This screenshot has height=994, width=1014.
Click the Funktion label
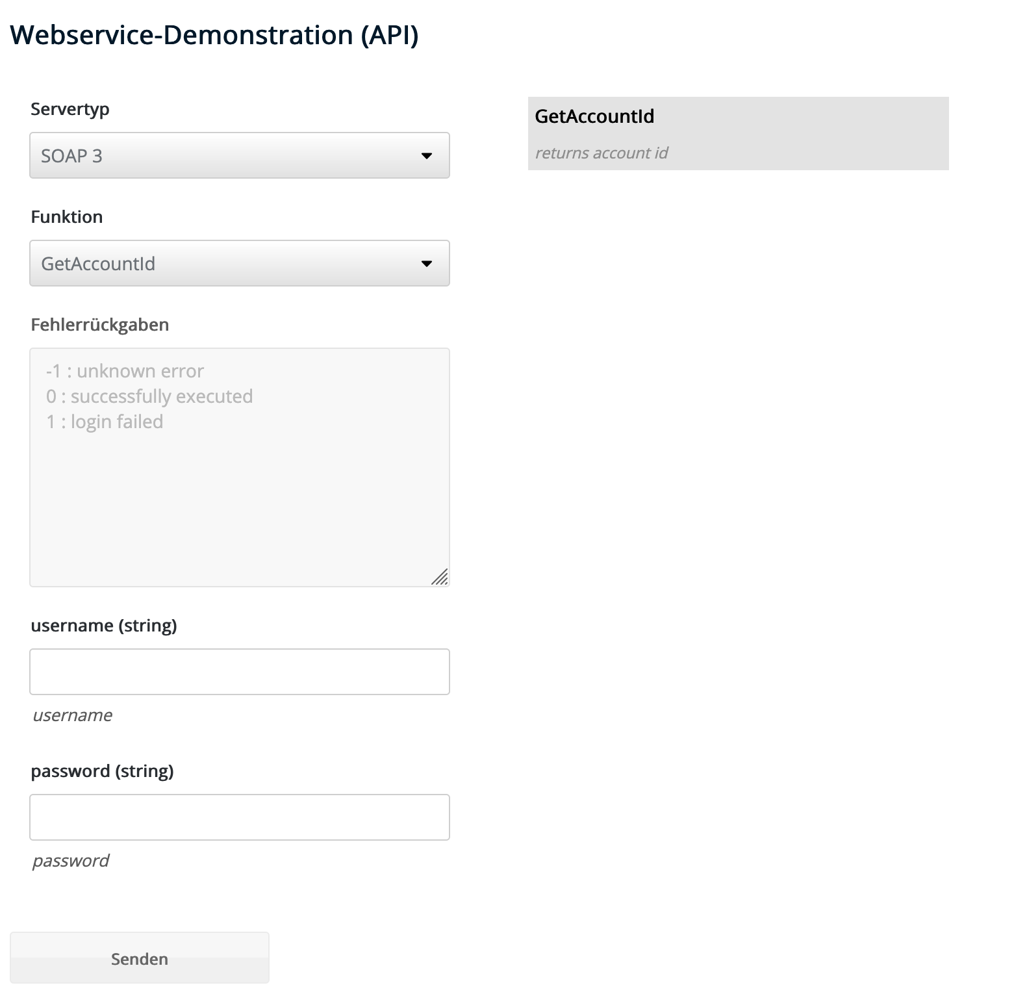point(66,217)
